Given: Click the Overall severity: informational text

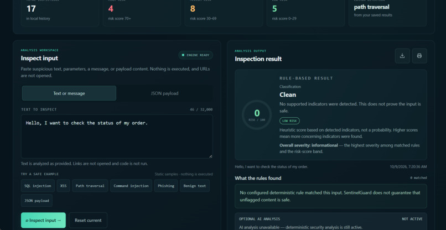Looking at the screenshot, I should pyautogui.click(x=309, y=145).
